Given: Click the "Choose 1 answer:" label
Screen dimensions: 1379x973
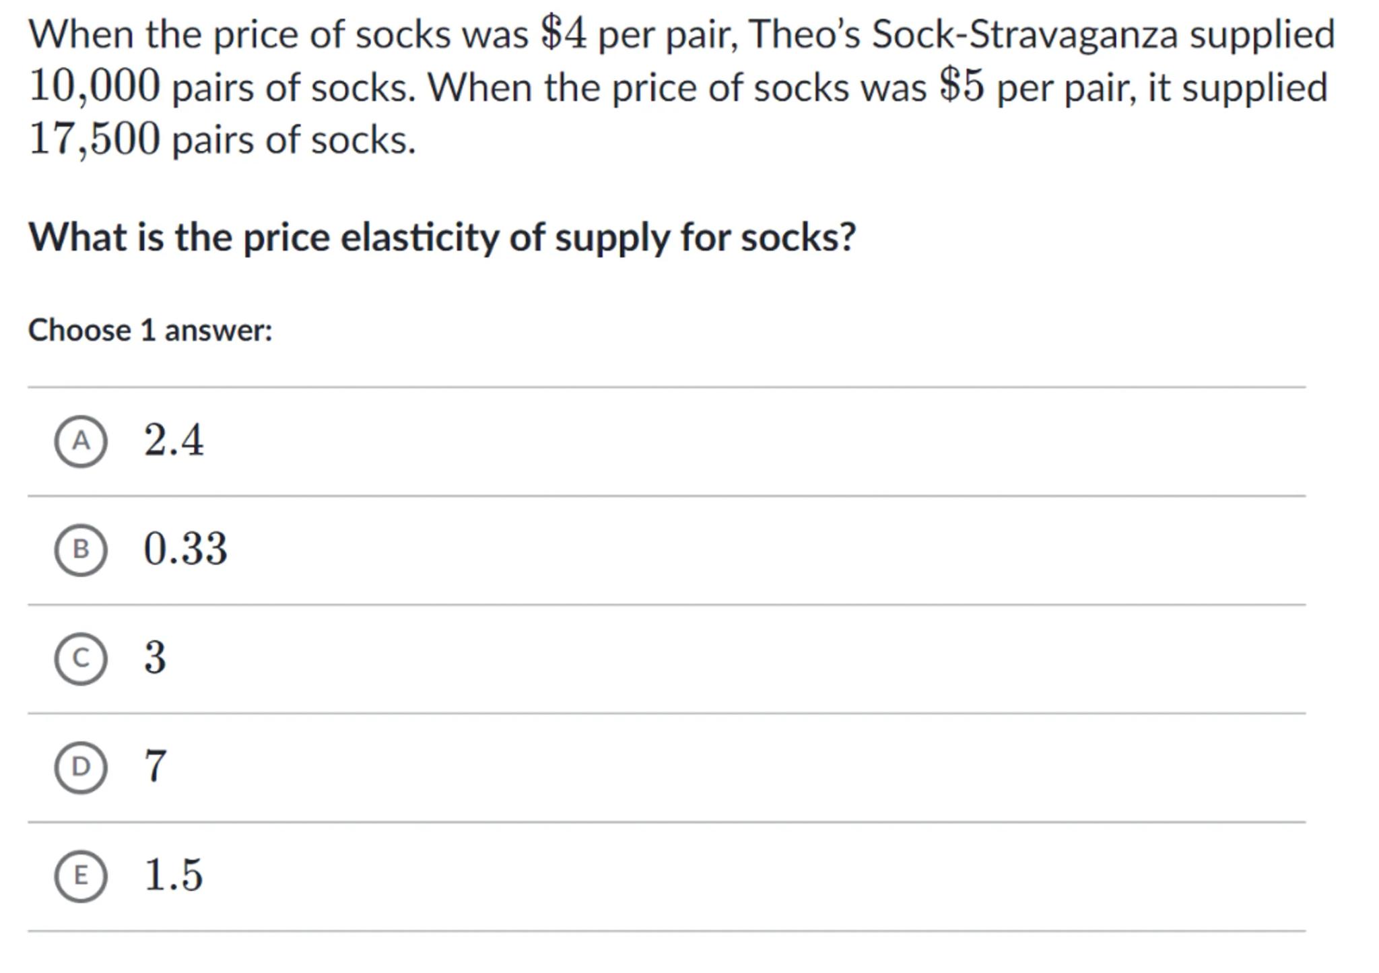Looking at the screenshot, I should (x=150, y=331).
